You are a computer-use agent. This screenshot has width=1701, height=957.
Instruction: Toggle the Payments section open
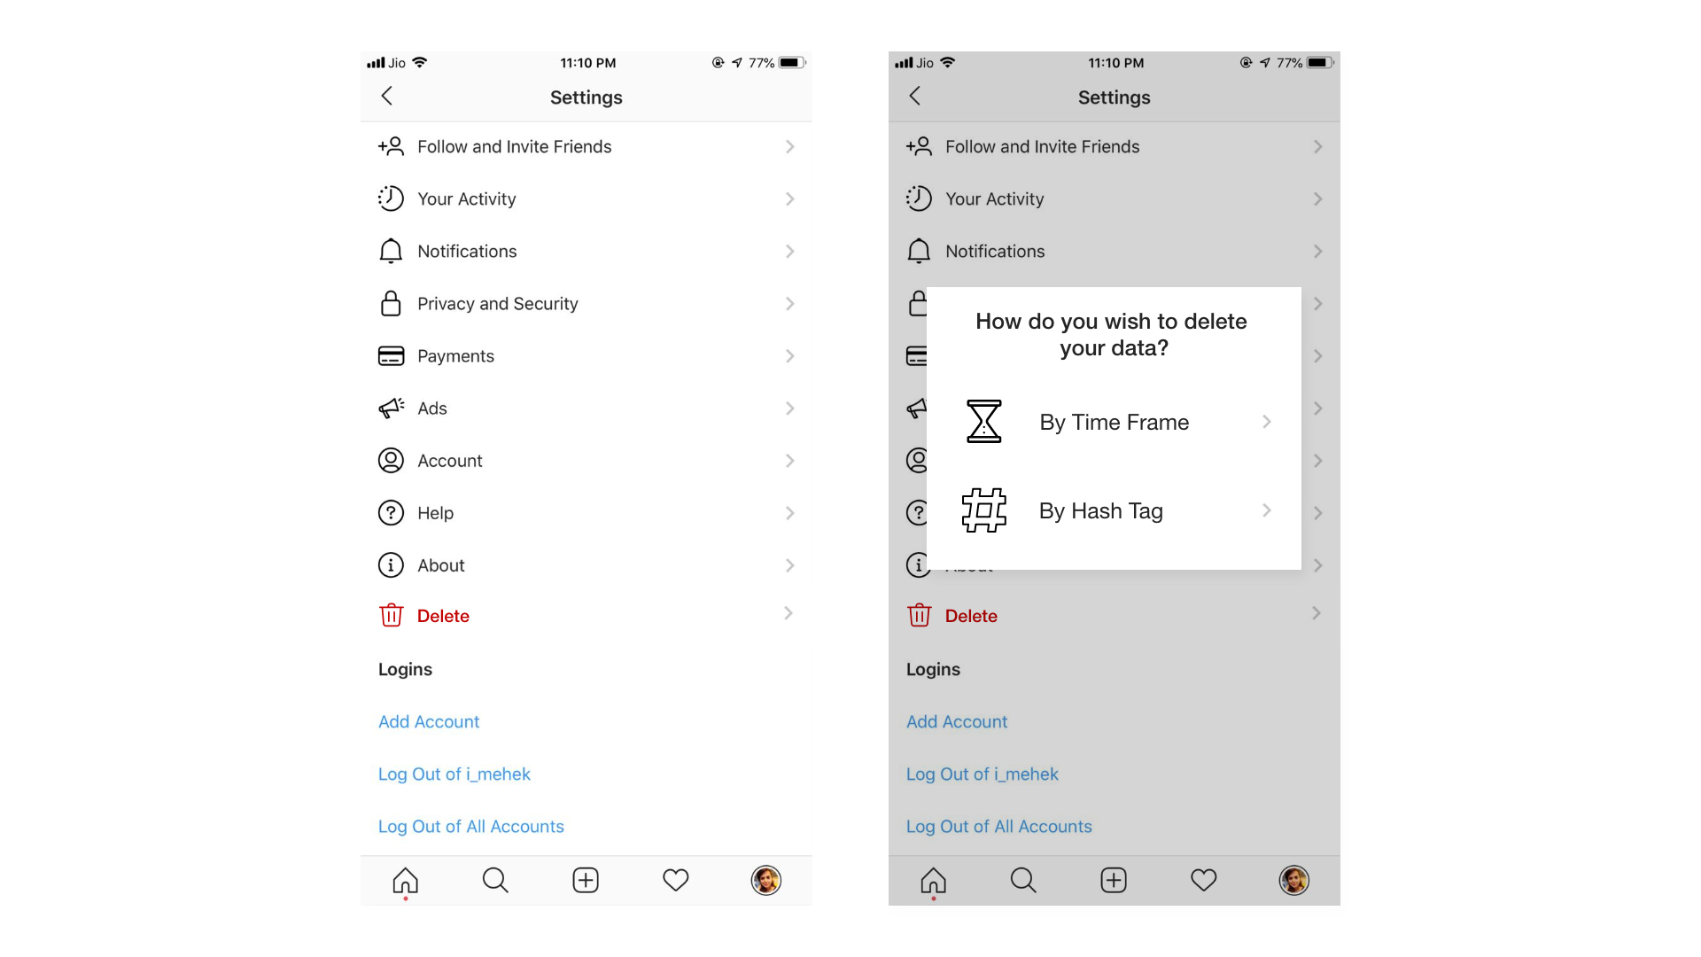[586, 355]
